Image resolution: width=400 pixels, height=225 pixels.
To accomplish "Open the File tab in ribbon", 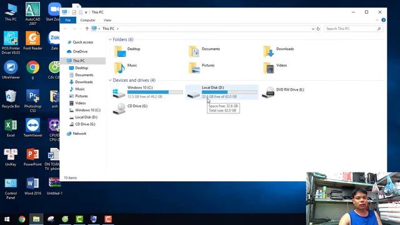I will pos(68,20).
